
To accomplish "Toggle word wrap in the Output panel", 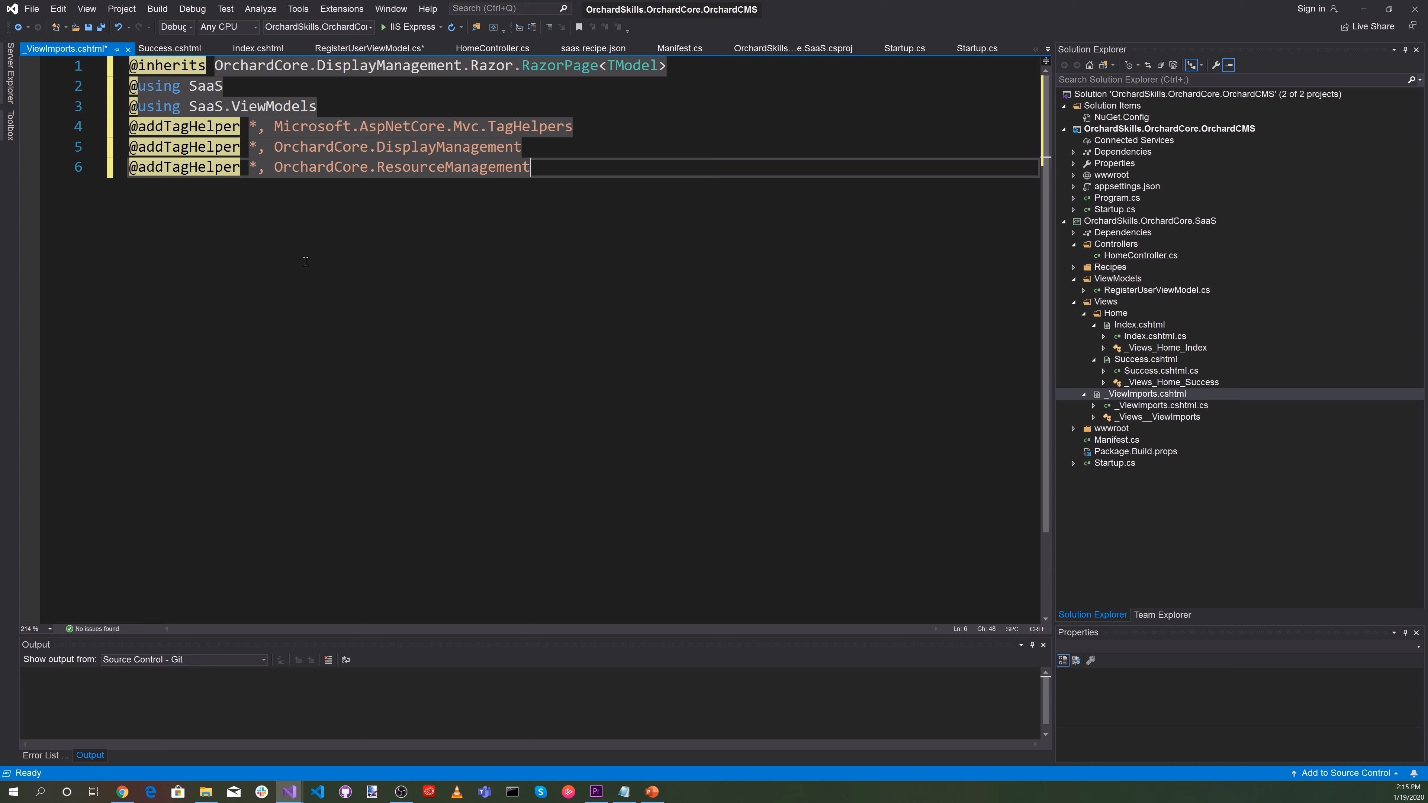I will 346,660.
